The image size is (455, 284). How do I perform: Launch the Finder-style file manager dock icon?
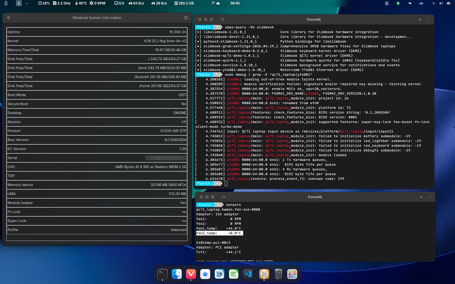point(177,273)
